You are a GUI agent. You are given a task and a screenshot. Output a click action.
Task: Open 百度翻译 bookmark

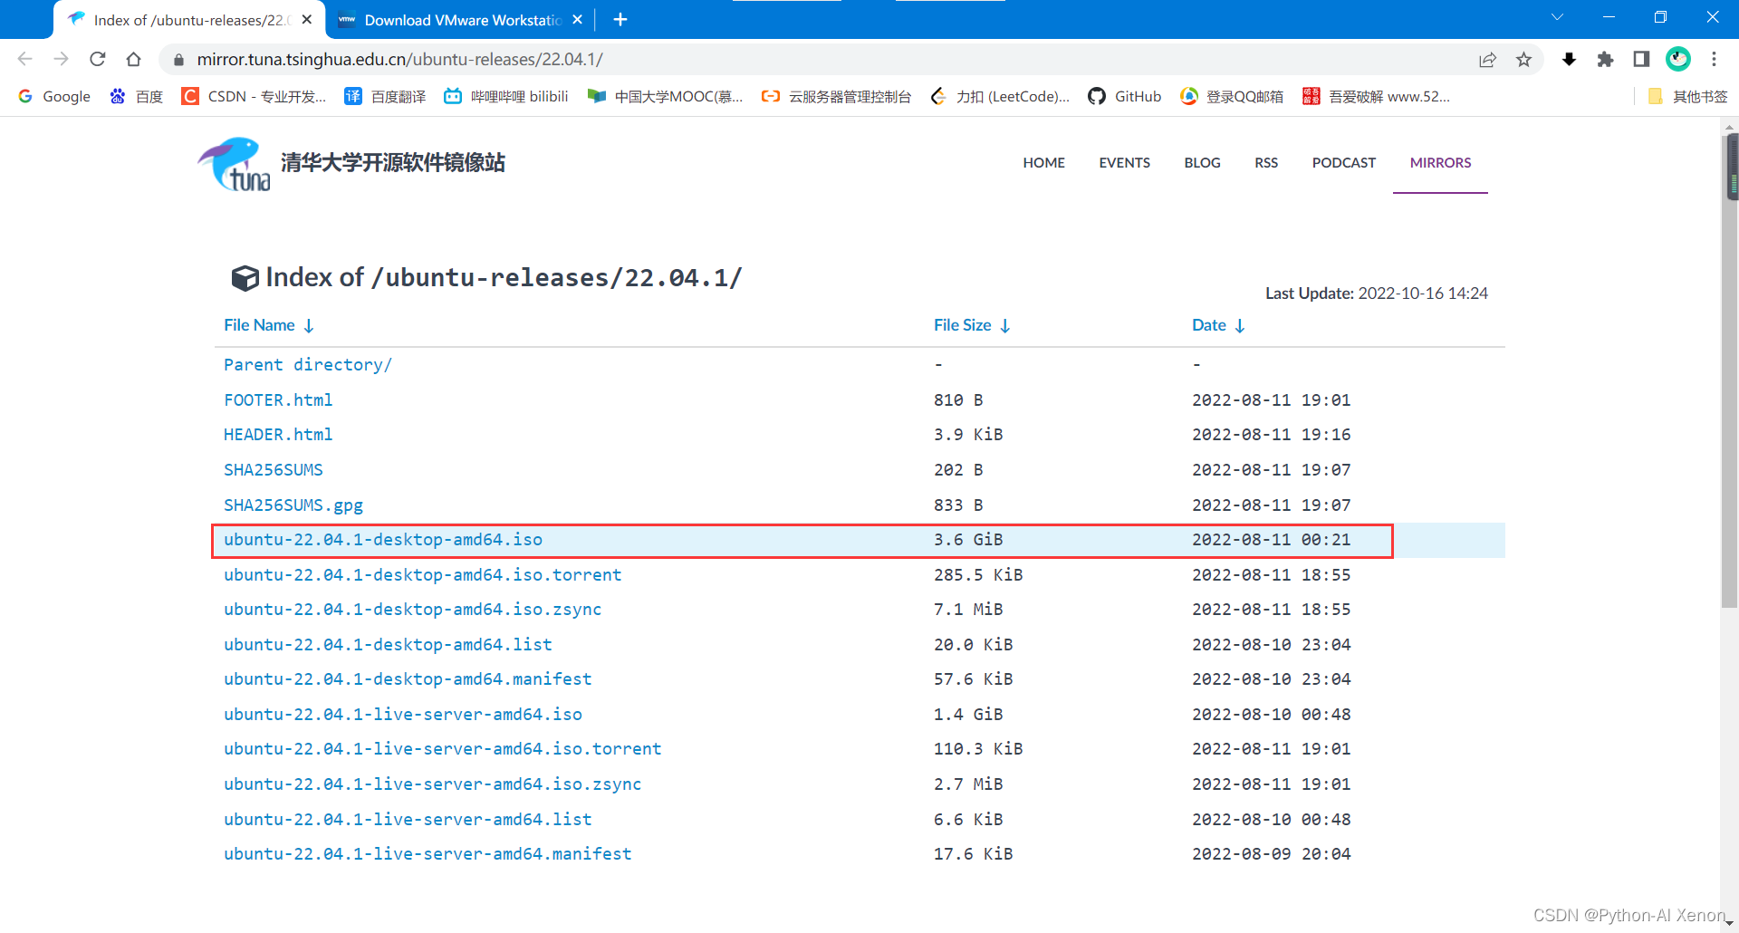385,96
